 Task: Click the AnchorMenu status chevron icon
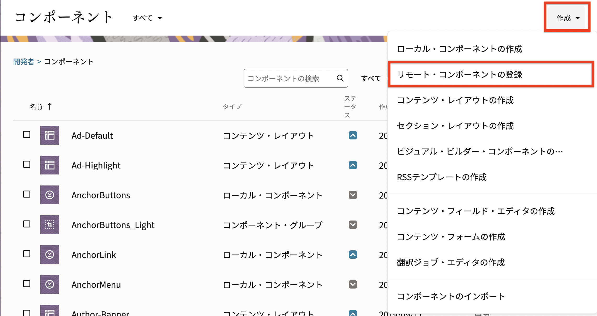tap(353, 284)
